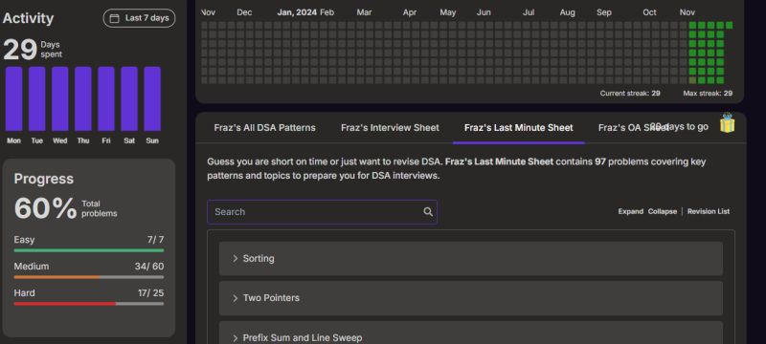Click Wednesday's purple activity bar
The height and width of the screenshot is (344, 766).
click(60, 99)
